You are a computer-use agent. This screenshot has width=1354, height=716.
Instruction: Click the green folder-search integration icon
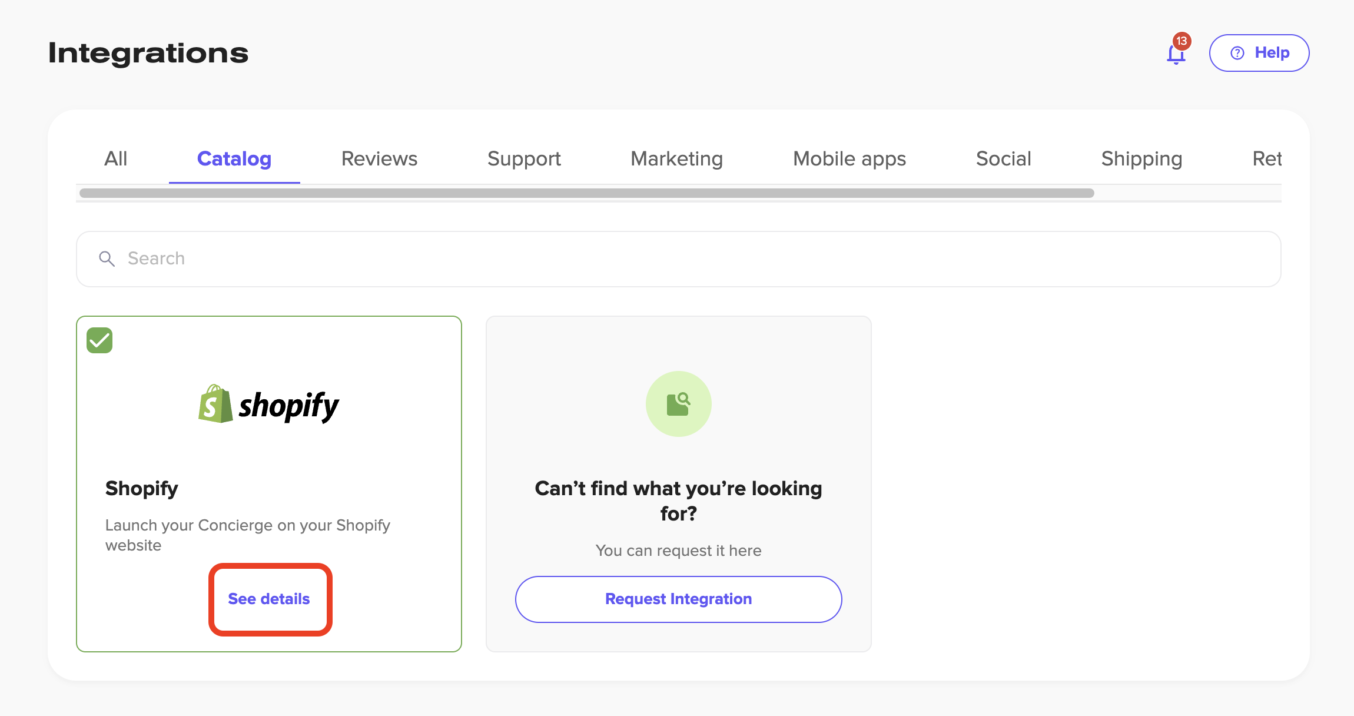(x=678, y=404)
